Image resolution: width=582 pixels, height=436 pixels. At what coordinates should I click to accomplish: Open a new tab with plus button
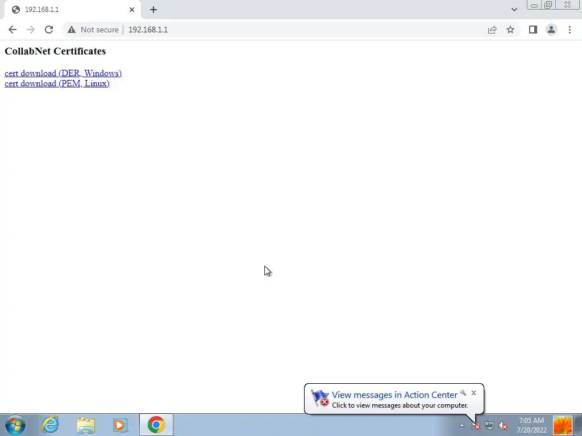(x=153, y=10)
